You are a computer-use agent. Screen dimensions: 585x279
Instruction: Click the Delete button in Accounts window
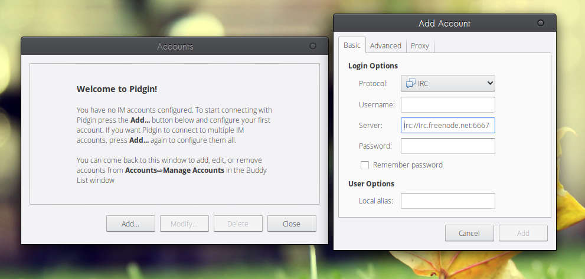point(238,224)
